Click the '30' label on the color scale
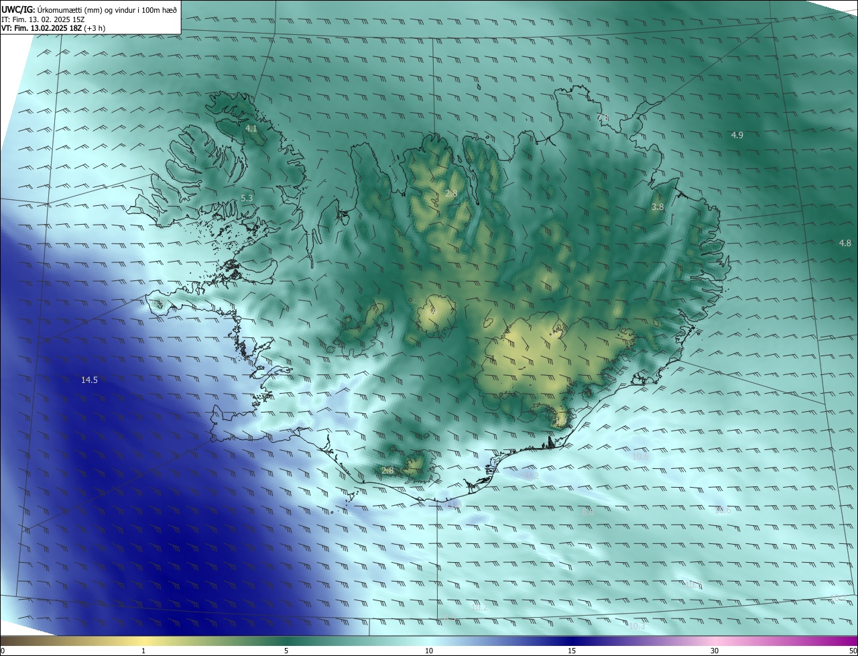The height and width of the screenshot is (656, 858). point(715,651)
